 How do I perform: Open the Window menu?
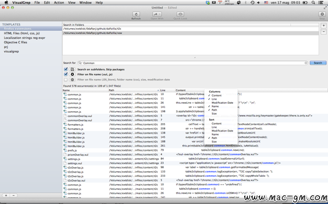point(85,3)
